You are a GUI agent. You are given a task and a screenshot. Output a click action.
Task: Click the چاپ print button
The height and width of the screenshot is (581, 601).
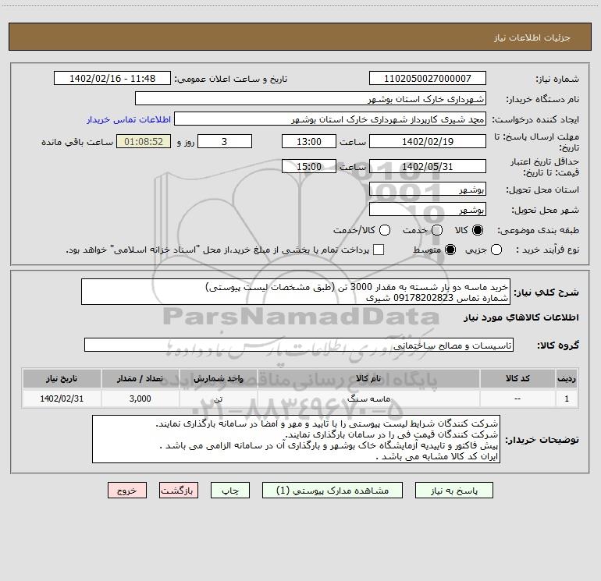[x=230, y=491]
